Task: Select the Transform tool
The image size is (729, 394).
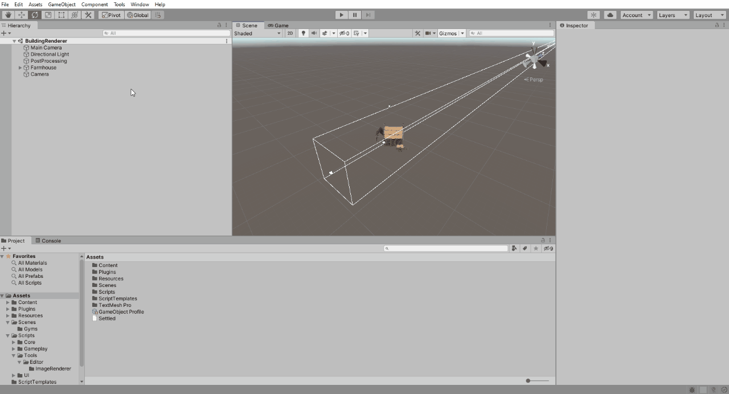Action: [x=75, y=15]
